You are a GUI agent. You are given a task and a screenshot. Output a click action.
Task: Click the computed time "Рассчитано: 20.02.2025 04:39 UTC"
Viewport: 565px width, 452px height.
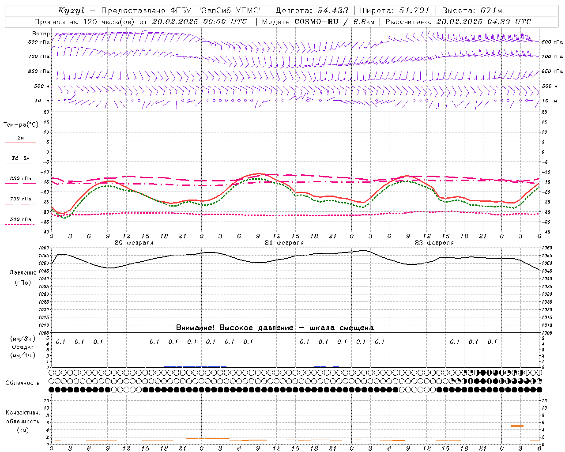click(459, 22)
